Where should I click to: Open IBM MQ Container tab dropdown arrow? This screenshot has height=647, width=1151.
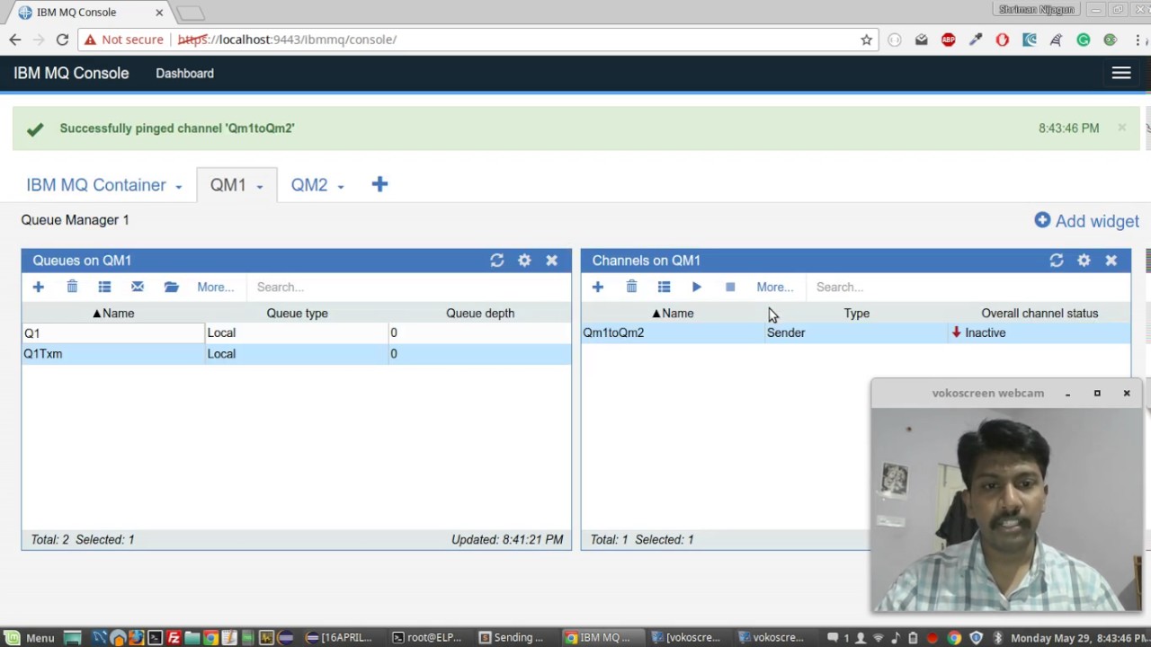click(178, 186)
